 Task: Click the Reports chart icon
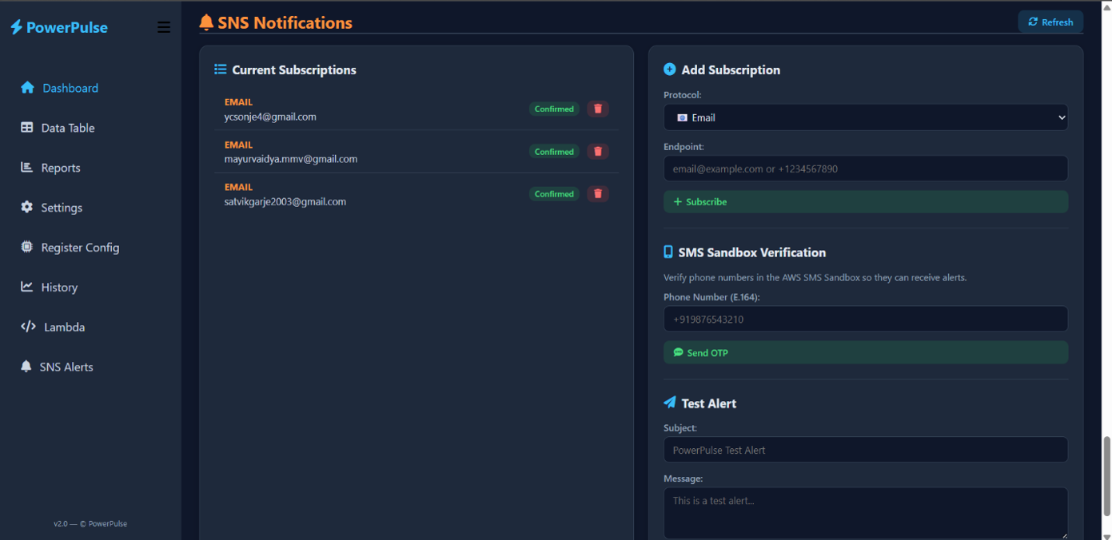[x=26, y=168]
